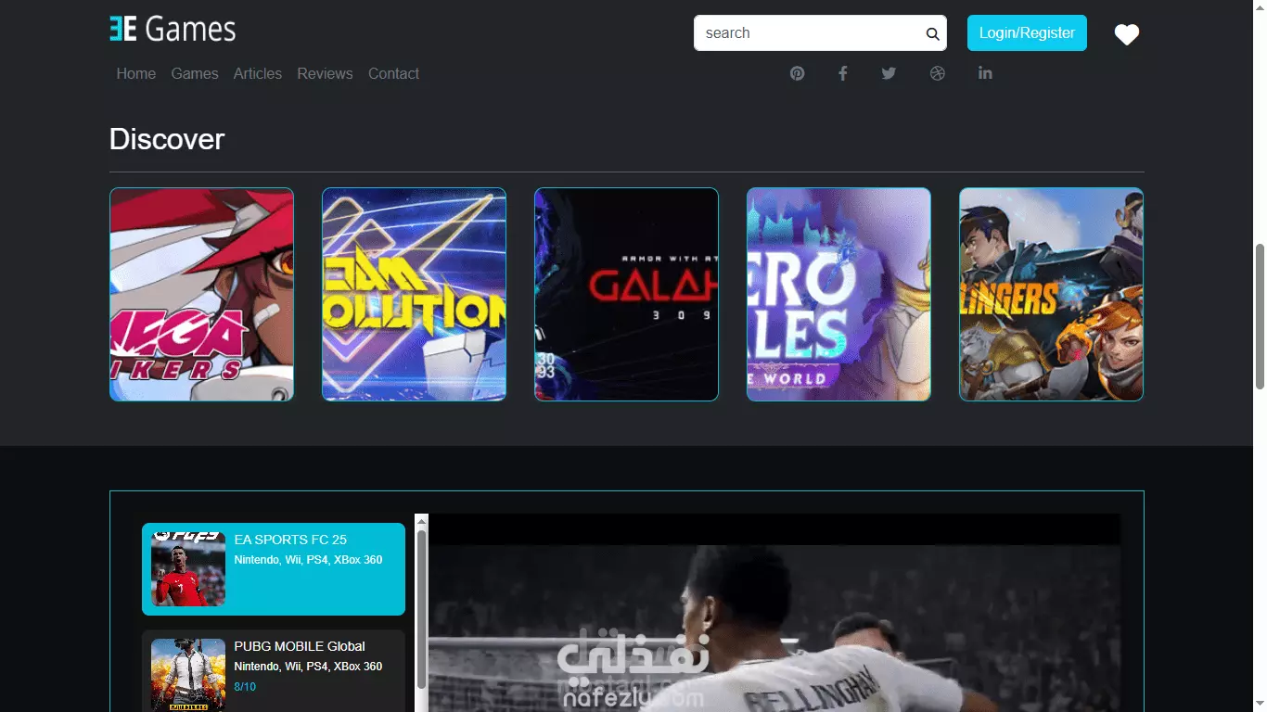Click the EE Games logo
1267x712 pixels.
pos(173,29)
